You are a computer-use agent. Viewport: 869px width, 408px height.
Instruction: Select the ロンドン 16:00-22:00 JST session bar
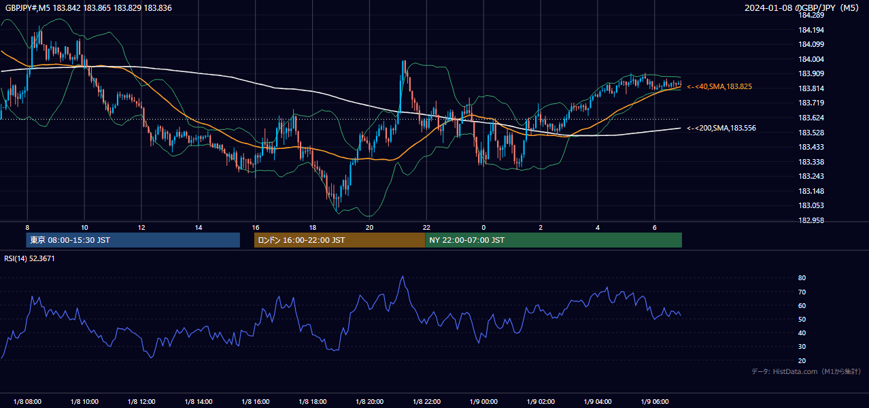coord(339,240)
